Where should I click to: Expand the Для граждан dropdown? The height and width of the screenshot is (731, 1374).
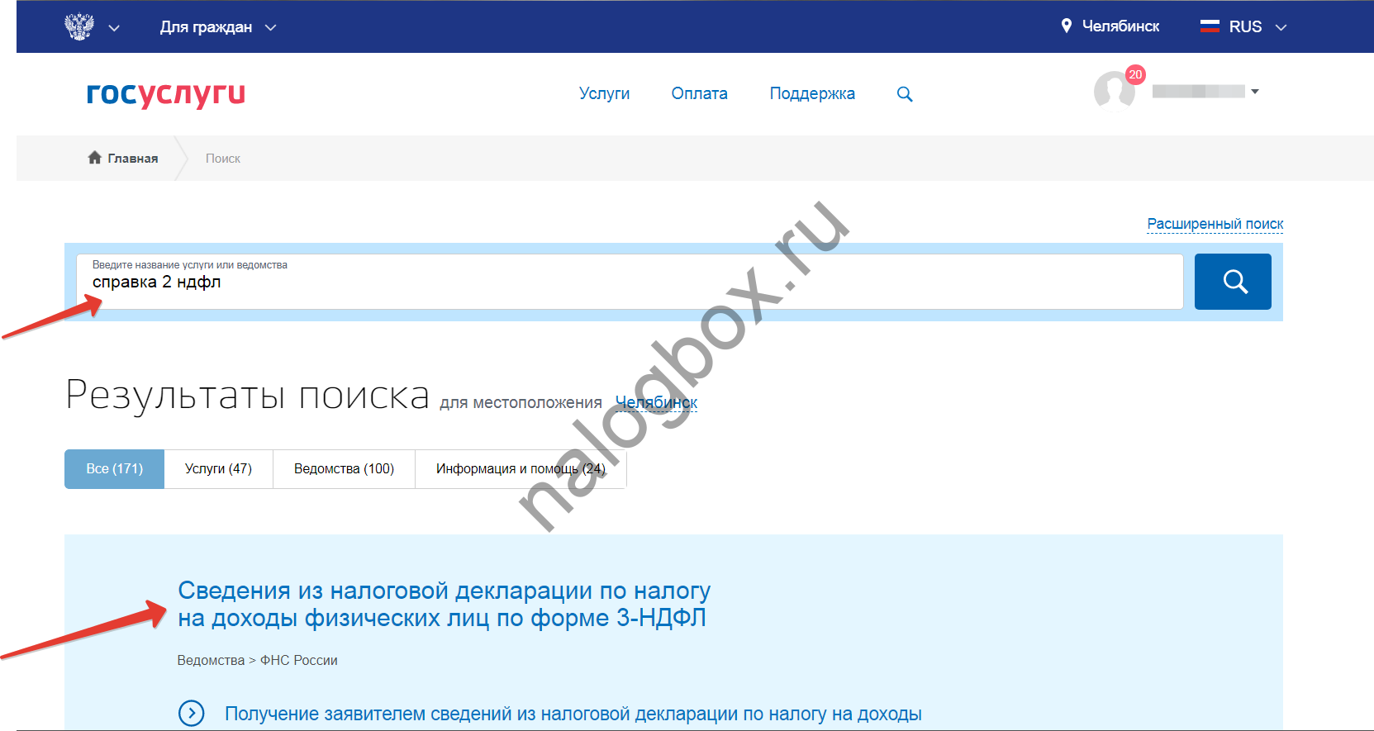pyautogui.click(x=270, y=27)
